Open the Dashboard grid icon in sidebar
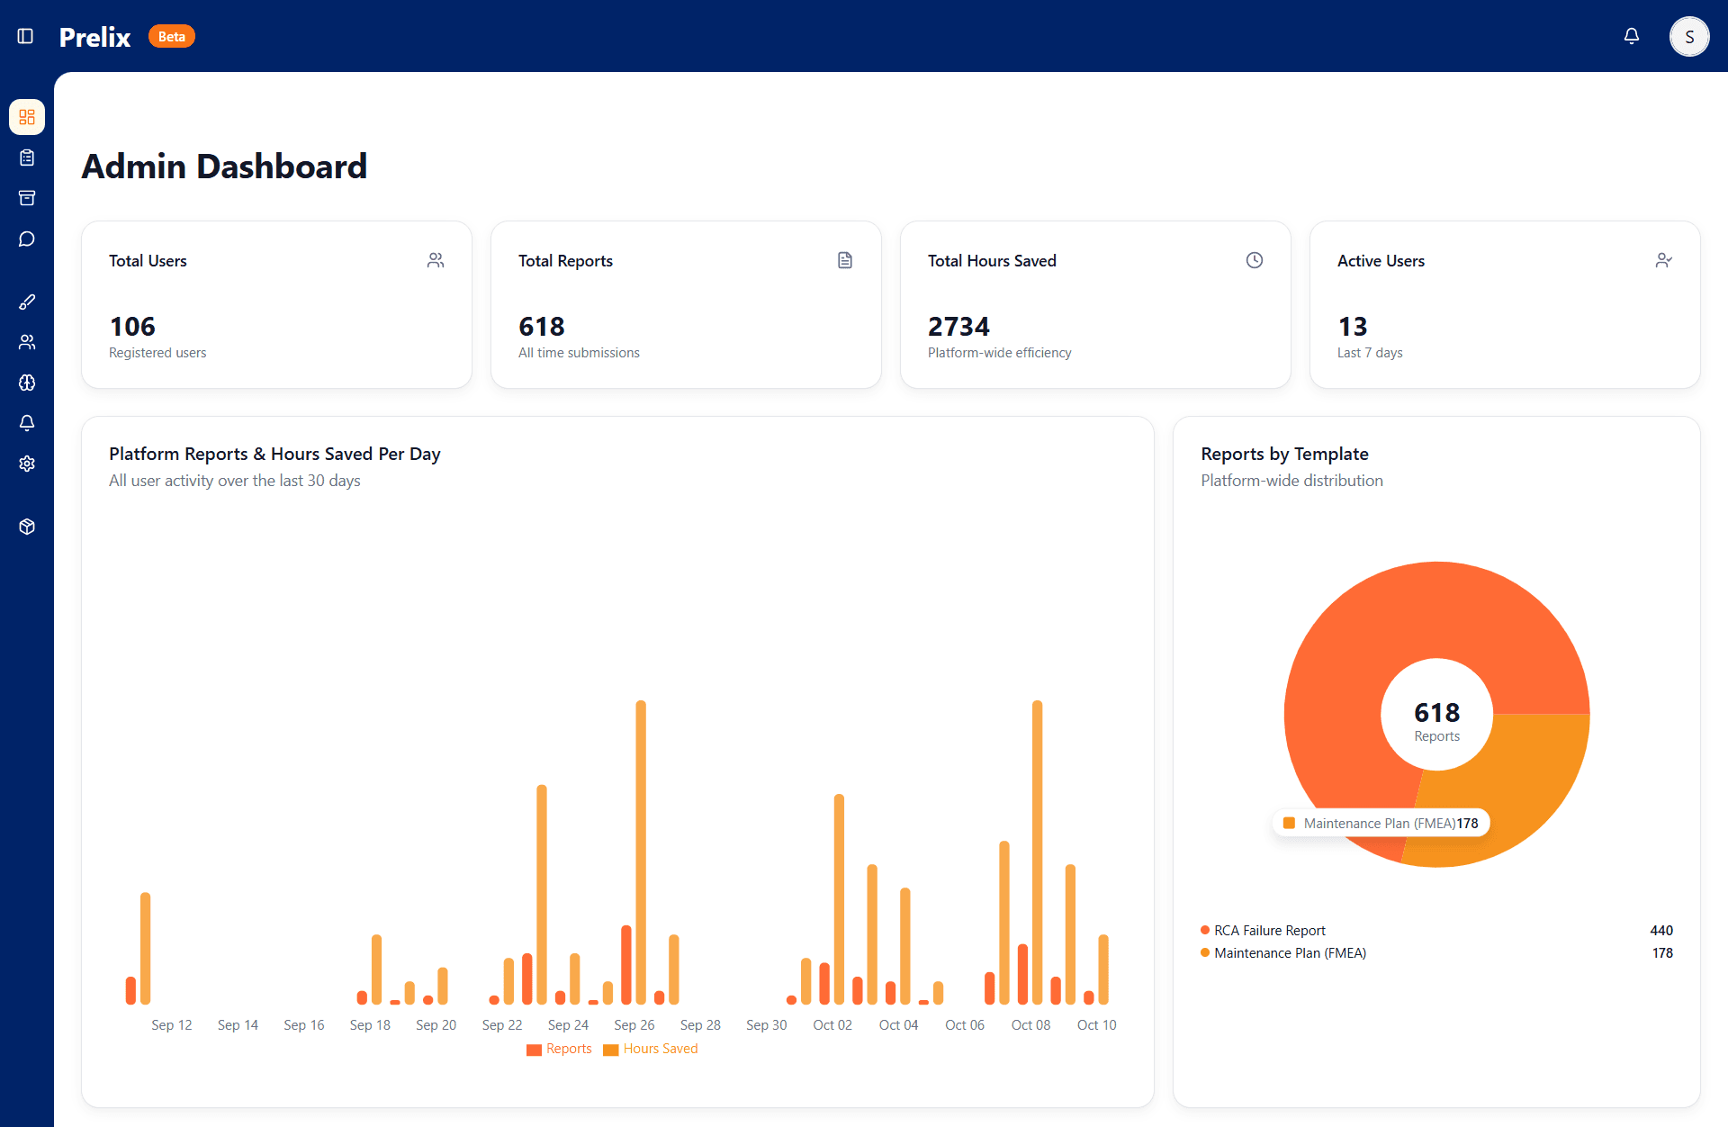 click(27, 117)
